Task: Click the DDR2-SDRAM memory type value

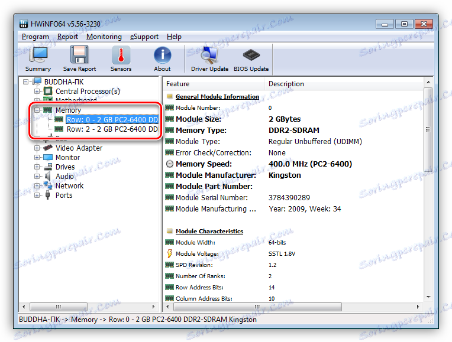Action: [x=294, y=130]
